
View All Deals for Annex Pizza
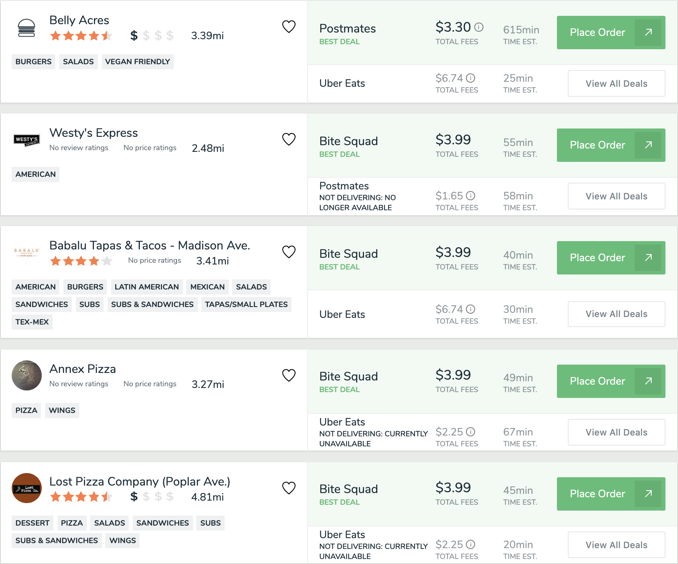[617, 432]
